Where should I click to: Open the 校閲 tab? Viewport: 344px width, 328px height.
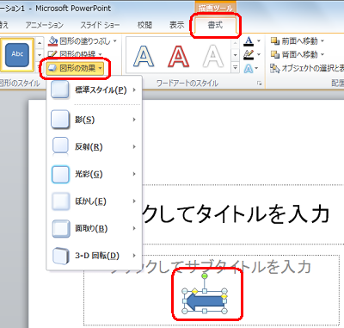[144, 25]
